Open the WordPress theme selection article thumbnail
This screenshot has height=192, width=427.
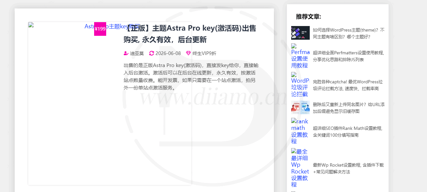tap(300, 33)
